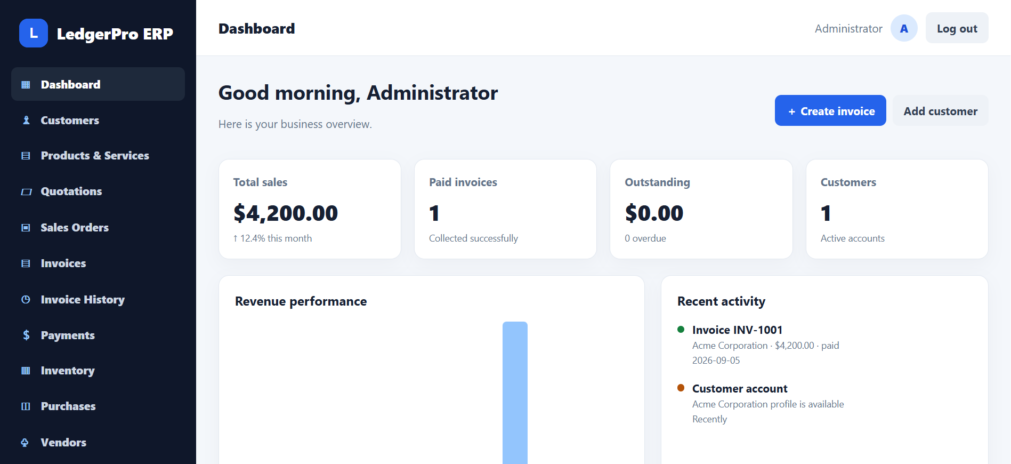Click the 'Acme Corporation profile is available' text
The width and height of the screenshot is (1011, 464).
768,404
